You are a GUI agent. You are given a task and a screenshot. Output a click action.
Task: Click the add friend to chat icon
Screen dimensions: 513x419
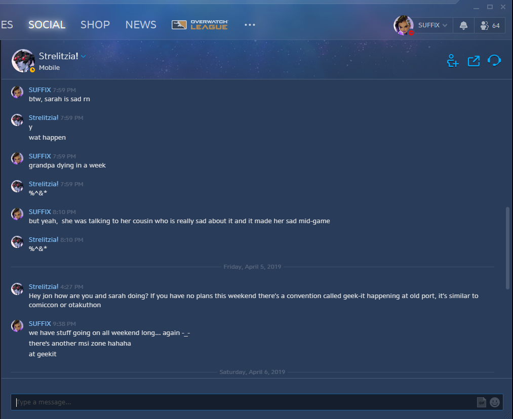pyautogui.click(x=453, y=61)
